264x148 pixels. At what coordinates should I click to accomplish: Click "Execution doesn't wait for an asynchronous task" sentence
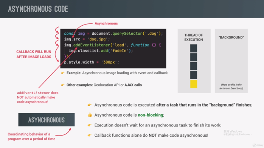coord(158,125)
